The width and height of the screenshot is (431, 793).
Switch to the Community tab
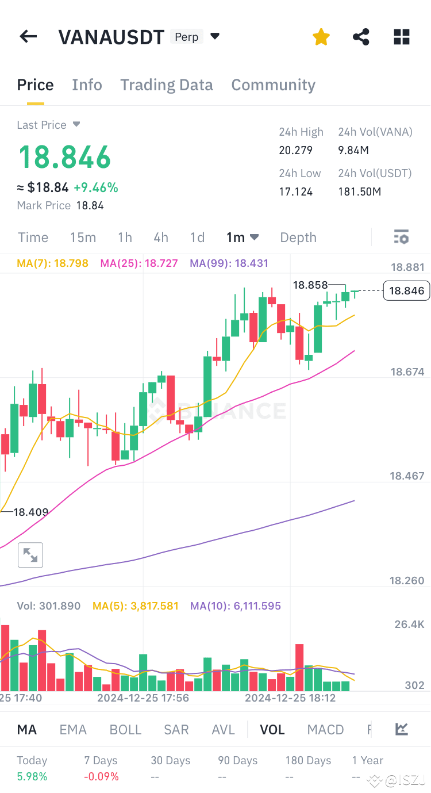click(274, 85)
